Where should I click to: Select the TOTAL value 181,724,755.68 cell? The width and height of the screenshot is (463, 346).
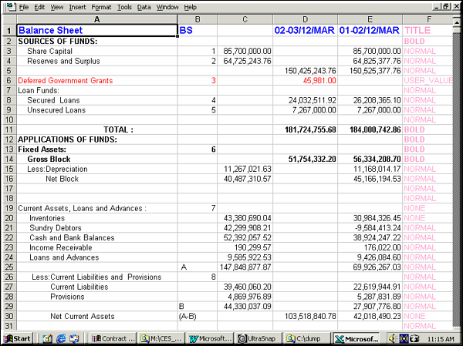[306, 129]
